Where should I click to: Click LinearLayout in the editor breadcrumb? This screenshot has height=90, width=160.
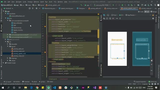tap(53, 79)
